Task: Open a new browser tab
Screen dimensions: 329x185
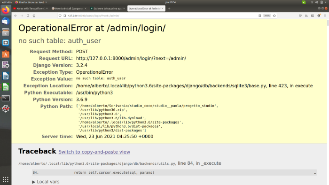Action: point(169,8)
